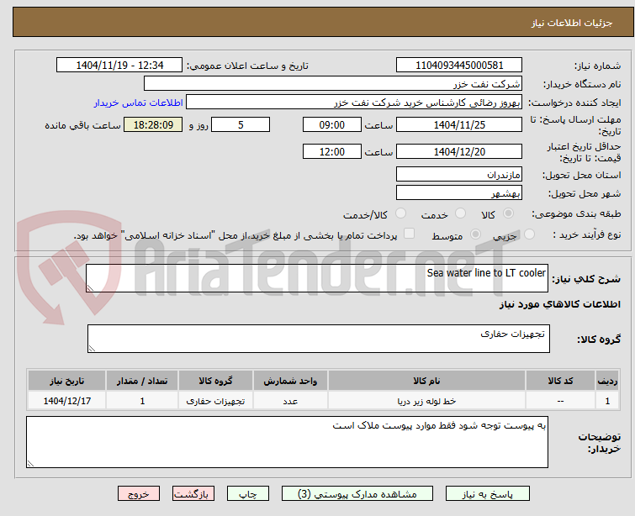The height and width of the screenshot is (516, 635).
Task: Click the need date cell 1404/12/17
Action: tap(66, 401)
